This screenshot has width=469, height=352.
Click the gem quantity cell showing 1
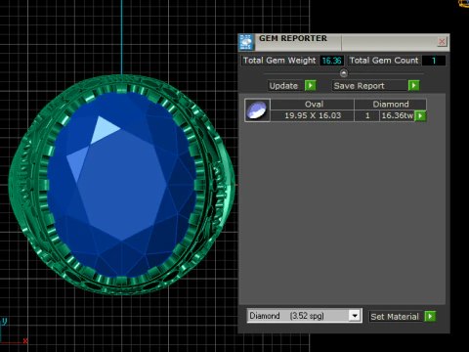coord(367,115)
